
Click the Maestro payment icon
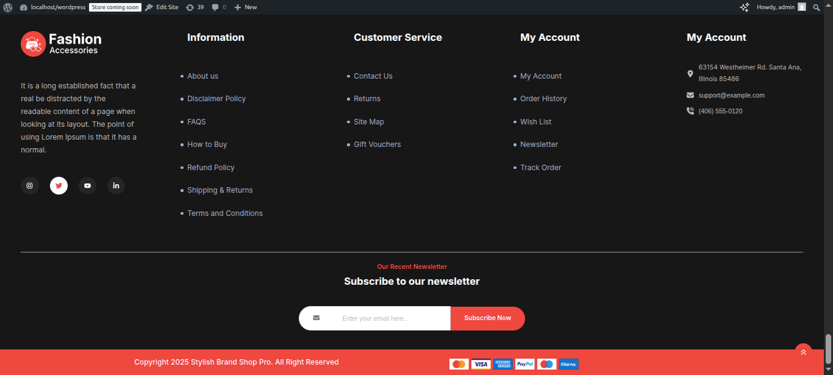(547, 364)
